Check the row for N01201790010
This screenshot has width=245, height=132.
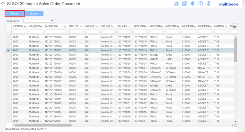pos(9,94)
